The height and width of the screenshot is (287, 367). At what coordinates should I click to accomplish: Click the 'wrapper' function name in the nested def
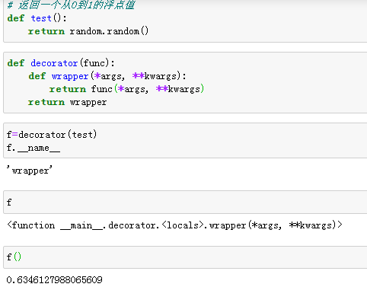70,76
